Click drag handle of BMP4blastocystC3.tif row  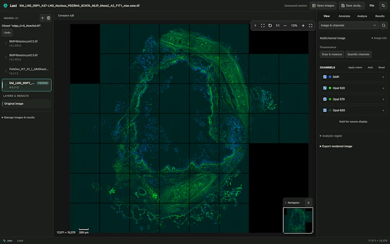pyautogui.click(x=6, y=57)
